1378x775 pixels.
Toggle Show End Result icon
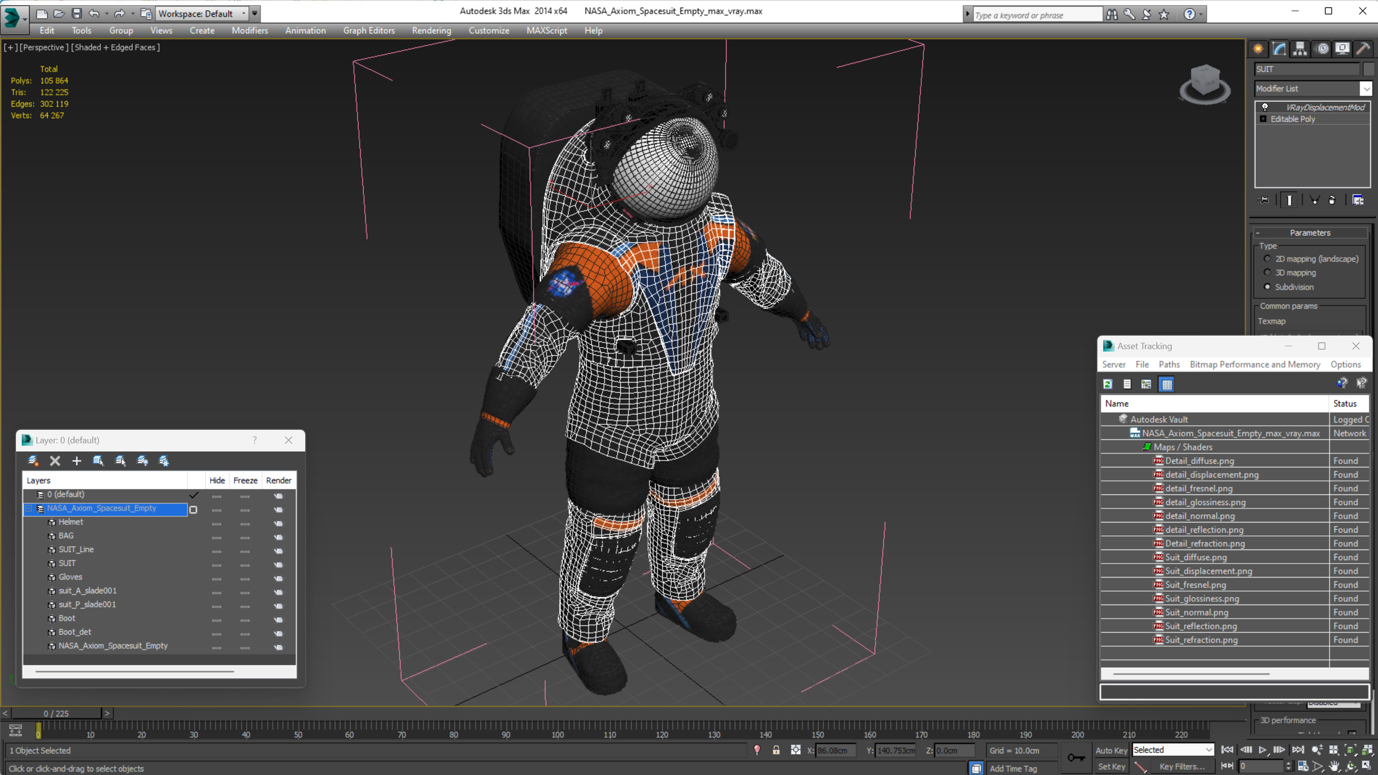1289,200
